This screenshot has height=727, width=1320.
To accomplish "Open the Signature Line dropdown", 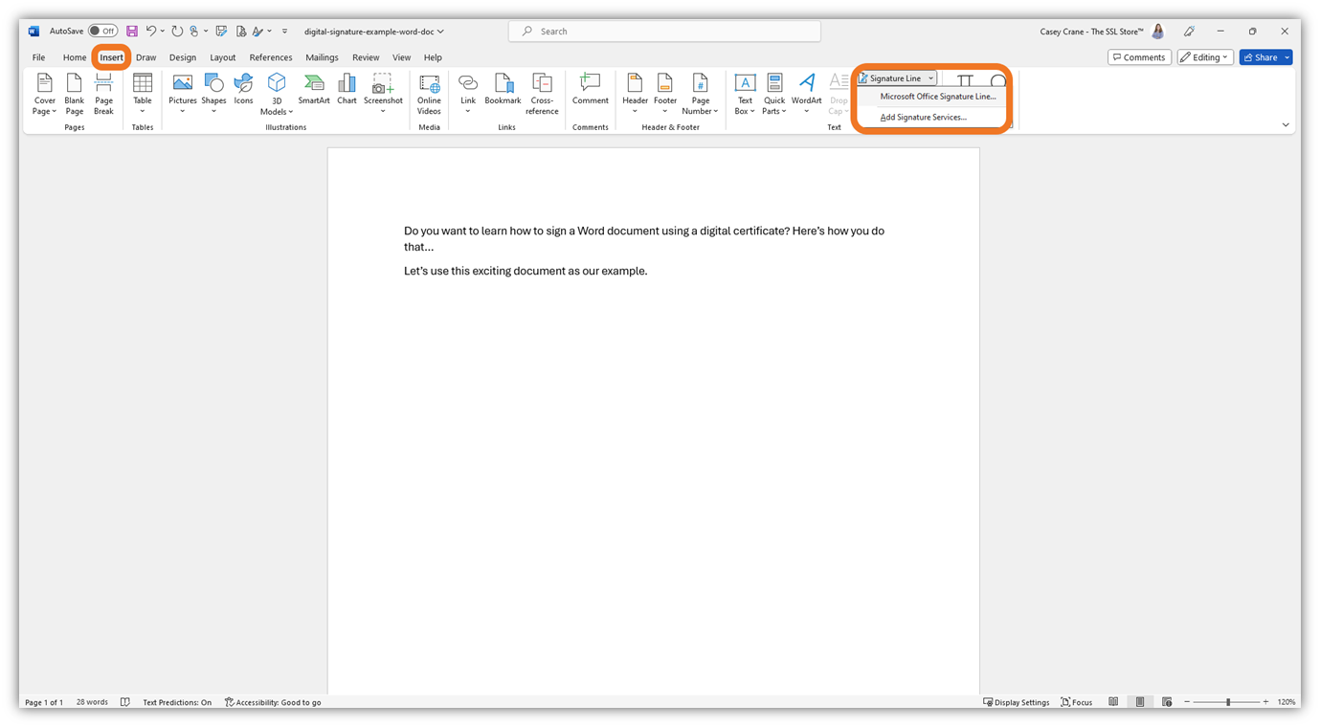I will click(895, 77).
